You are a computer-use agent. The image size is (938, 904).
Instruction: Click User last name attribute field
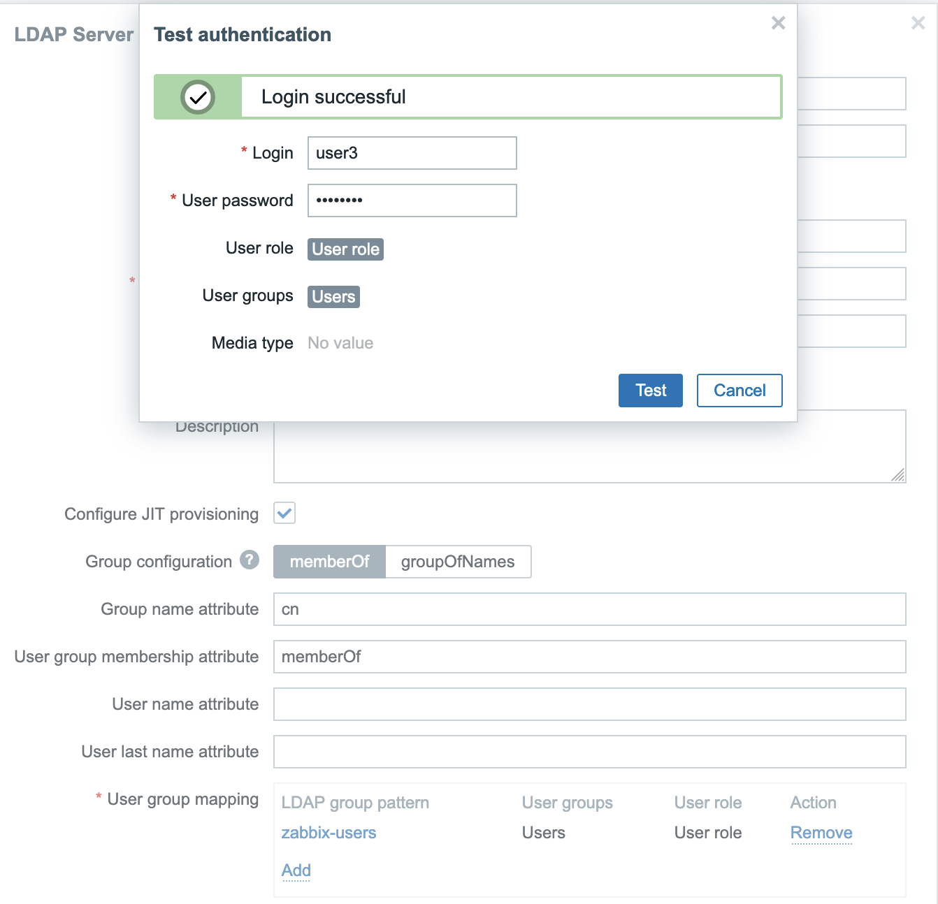click(589, 752)
